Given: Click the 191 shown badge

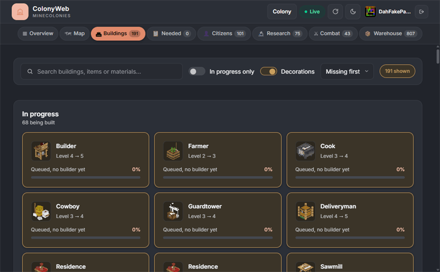Looking at the screenshot, I should tap(397, 71).
